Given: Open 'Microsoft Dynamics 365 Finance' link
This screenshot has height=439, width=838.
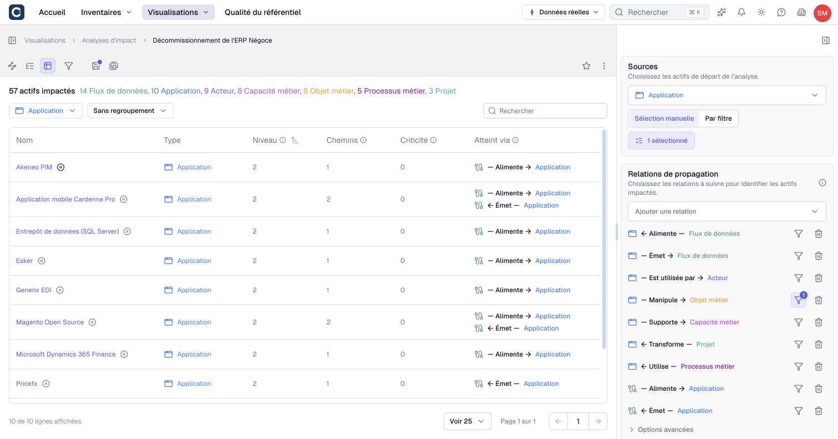Looking at the screenshot, I should pos(66,354).
